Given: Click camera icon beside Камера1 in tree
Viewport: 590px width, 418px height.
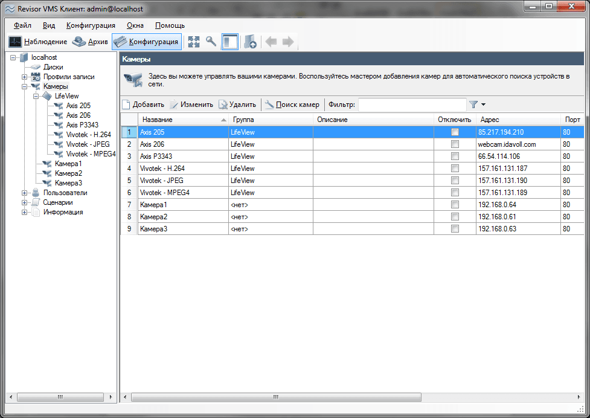Looking at the screenshot, I should [x=47, y=164].
